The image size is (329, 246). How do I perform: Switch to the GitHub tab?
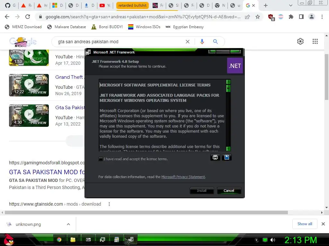coord(10,5)
